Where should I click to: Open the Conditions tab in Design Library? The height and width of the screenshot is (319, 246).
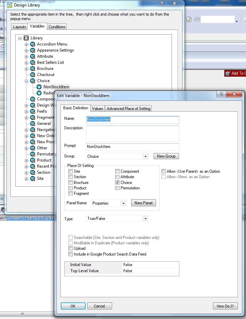tap(57, 27)
